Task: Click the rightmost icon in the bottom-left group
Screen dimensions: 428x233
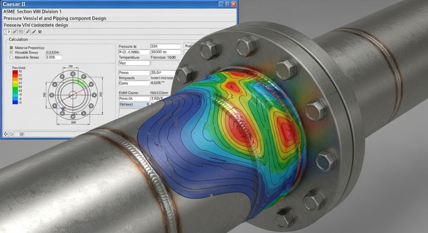Action: (x=21, y=134)
